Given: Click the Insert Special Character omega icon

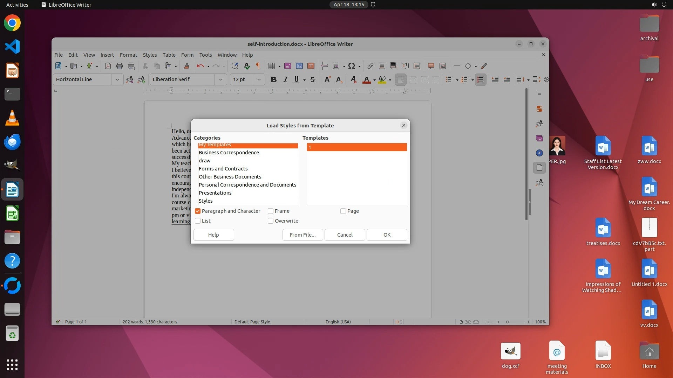Looking at the screenshot, I should click(351, 66).
